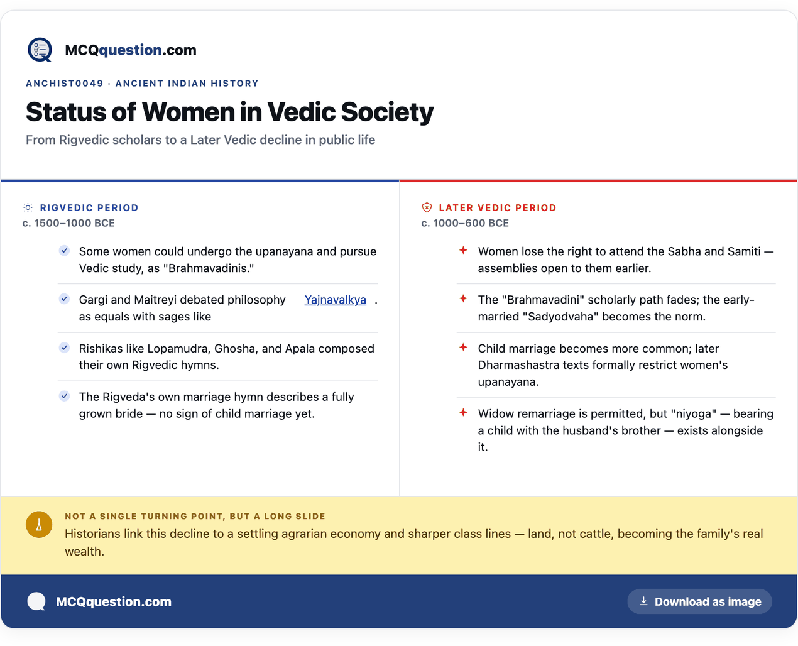Viewport: 798px width, 646px height.
Task: Click the check mark beside Rigveda's marriage hymn
Action: pos(64,396)
